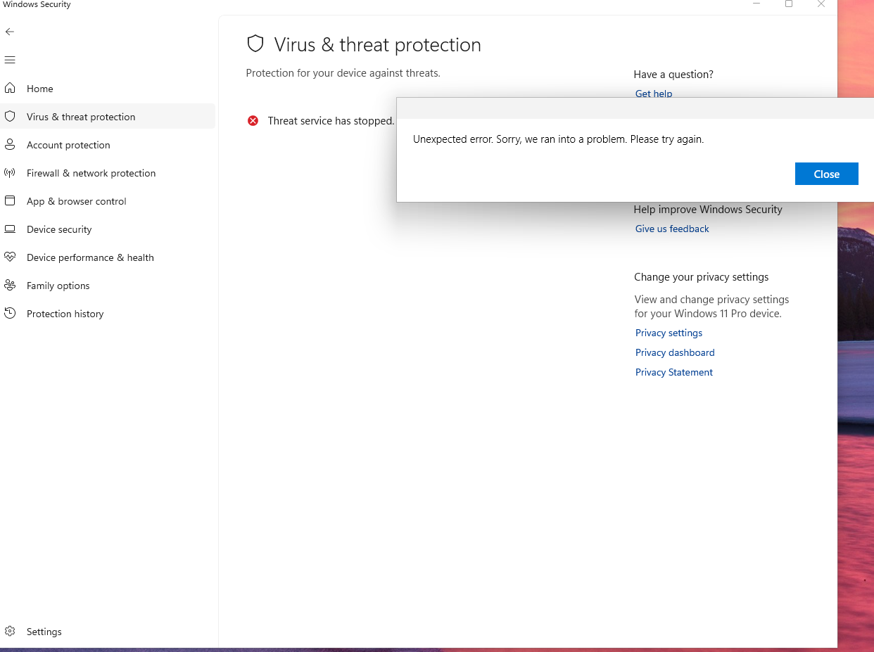Open Account protection person icon

pos(10,144)
